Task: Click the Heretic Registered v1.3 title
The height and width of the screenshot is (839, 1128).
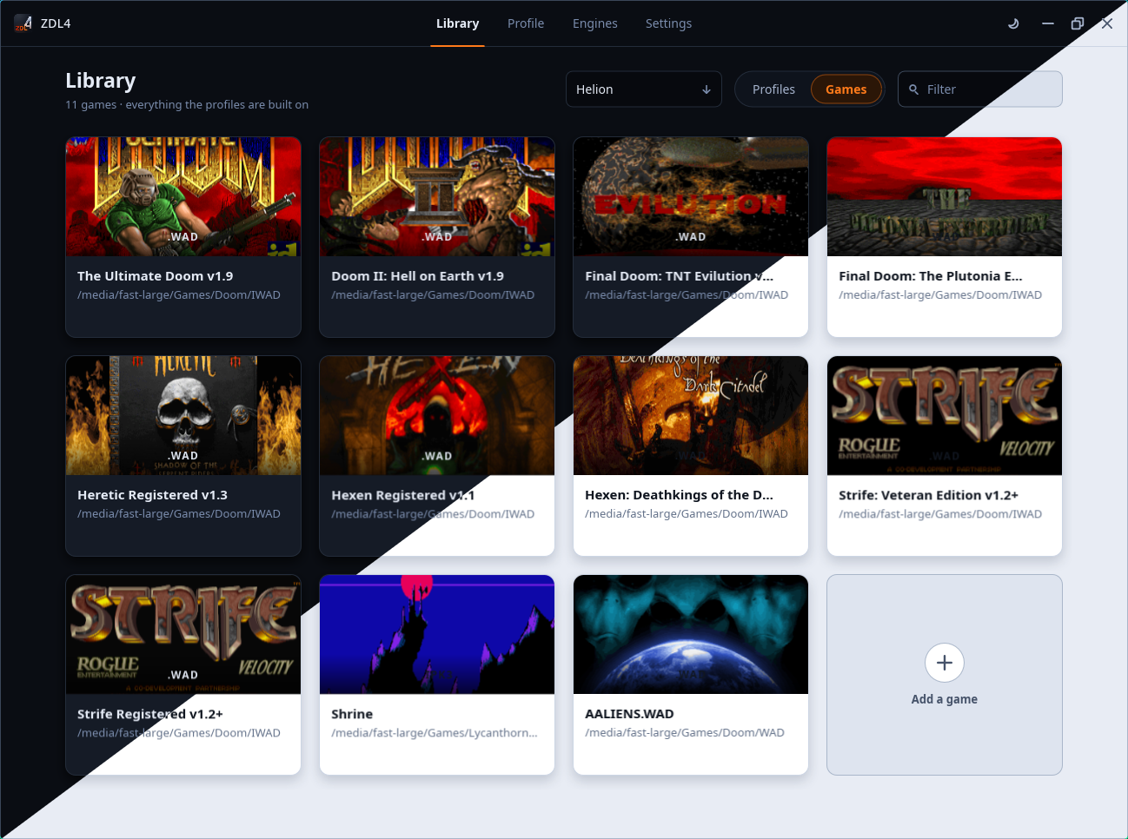Action: pos(152,495)
